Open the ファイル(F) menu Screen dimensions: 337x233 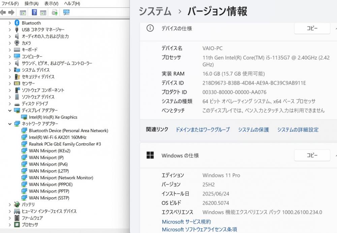click(10, 3)
